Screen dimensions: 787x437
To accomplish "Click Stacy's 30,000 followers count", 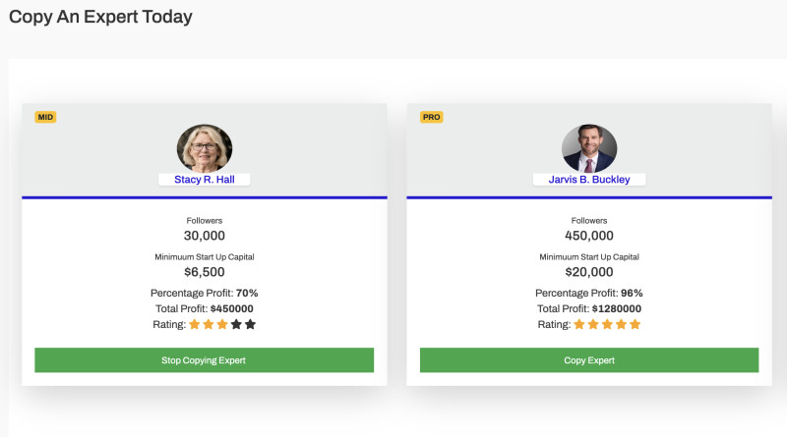I will 205,236.
